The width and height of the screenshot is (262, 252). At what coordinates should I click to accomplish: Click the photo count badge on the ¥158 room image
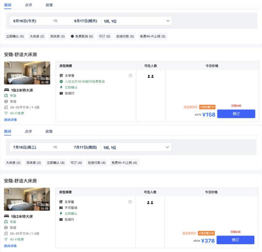point(45,82)
